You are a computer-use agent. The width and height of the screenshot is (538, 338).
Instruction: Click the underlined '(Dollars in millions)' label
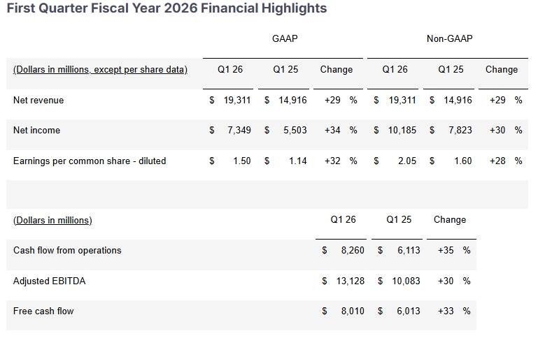pos(52,220)
